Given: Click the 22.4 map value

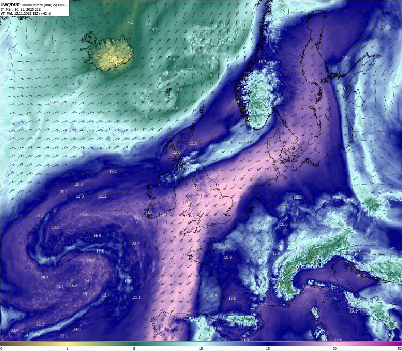Looking at the screenshot, I should pyautogui.click(x=136, y=243).
